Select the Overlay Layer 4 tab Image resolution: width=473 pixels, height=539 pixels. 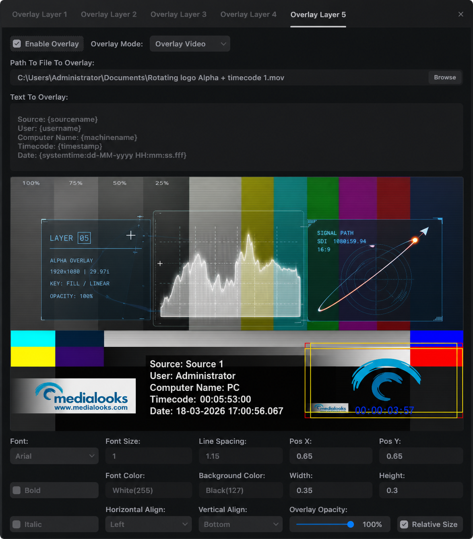point(248,15)
